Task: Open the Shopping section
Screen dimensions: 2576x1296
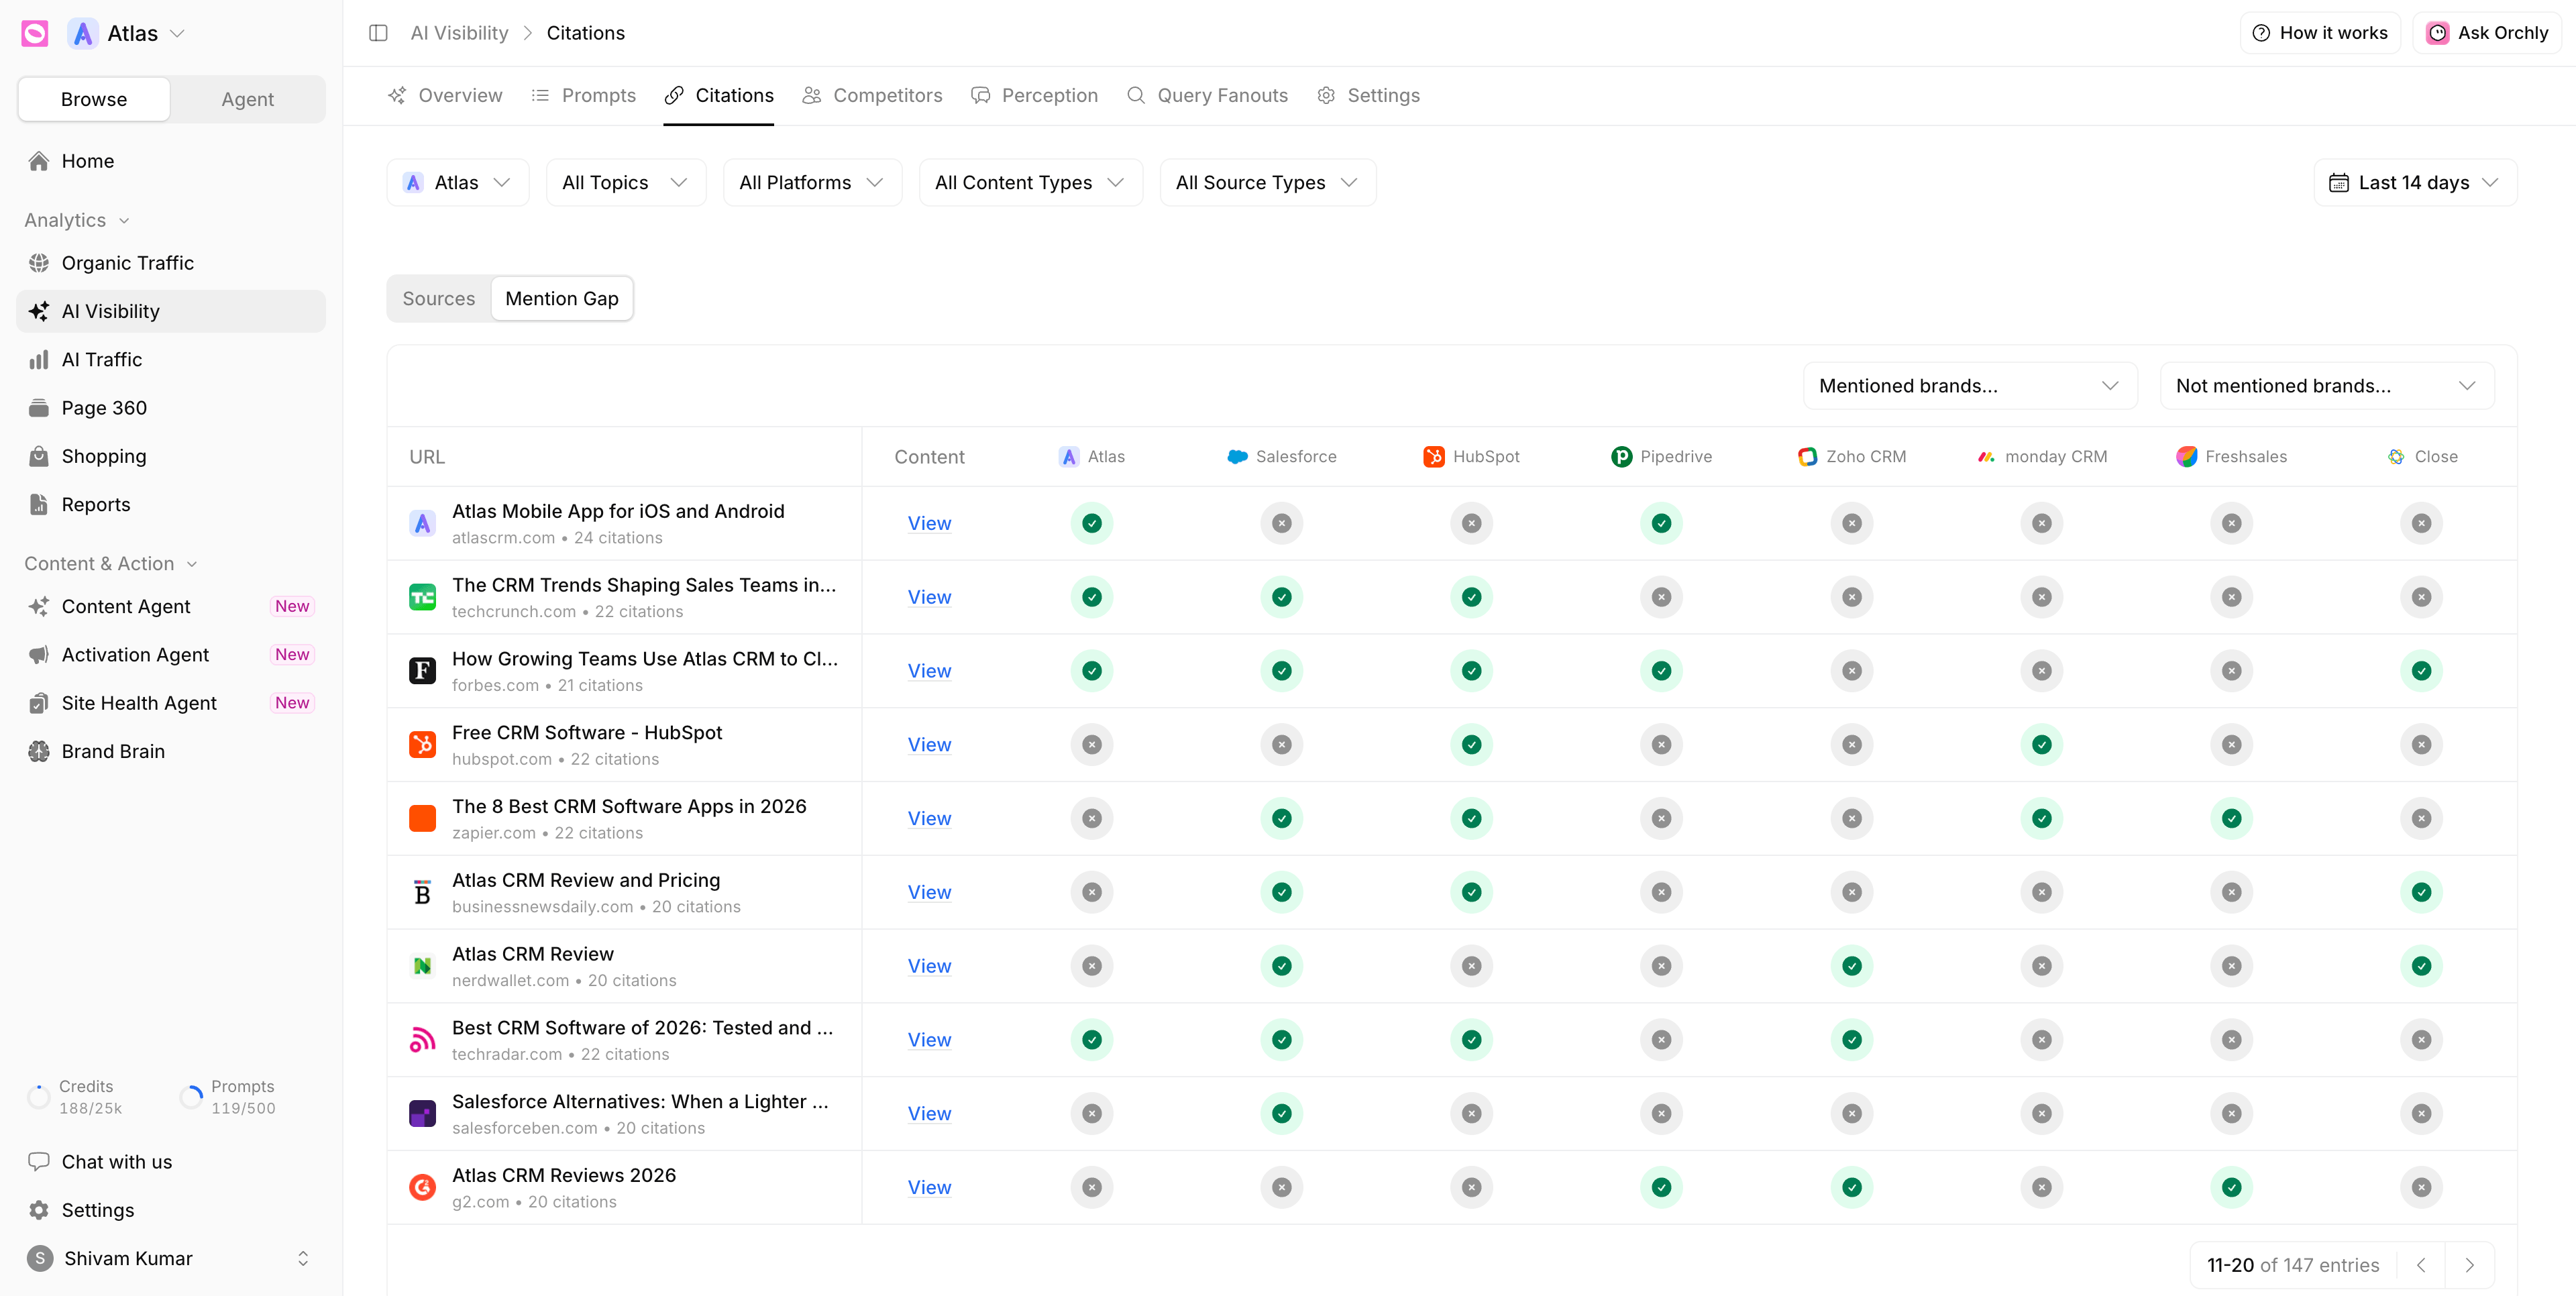Action: pyautogui.click(x=171, y=456)
